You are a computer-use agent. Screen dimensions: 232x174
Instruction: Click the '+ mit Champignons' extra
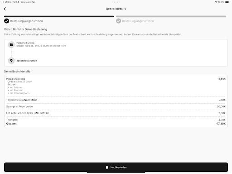coord(19,93)
